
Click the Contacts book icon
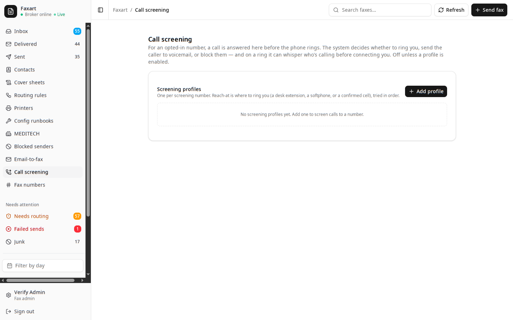point(9,70)
